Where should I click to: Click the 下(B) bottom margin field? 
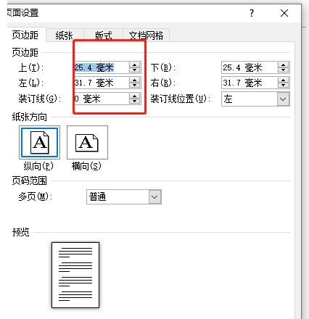coord(250,67)
